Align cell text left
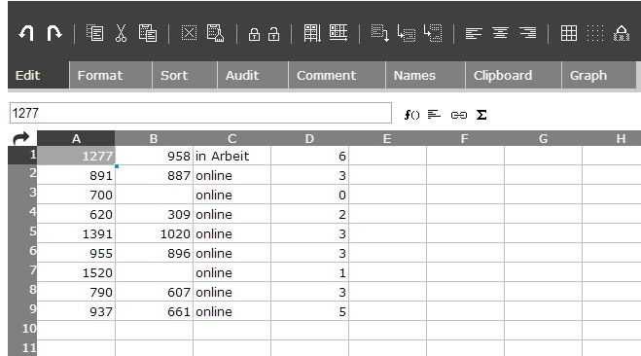 point(474,33)
